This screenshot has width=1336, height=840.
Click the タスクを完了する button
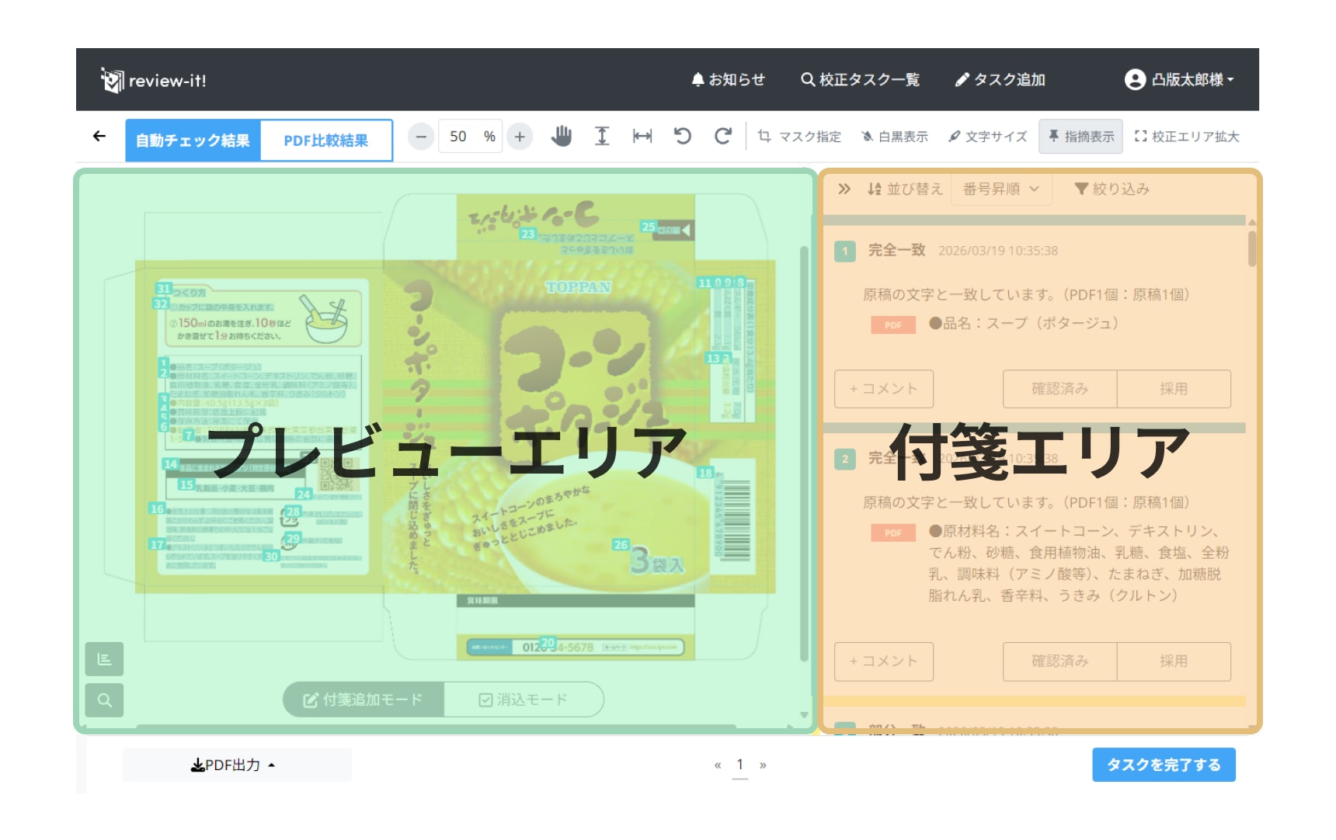(x=1163, y=765)
